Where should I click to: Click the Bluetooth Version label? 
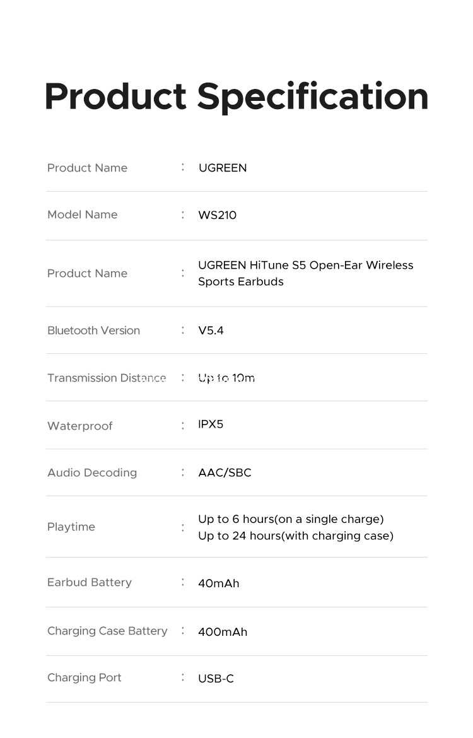tap(93, 331)
